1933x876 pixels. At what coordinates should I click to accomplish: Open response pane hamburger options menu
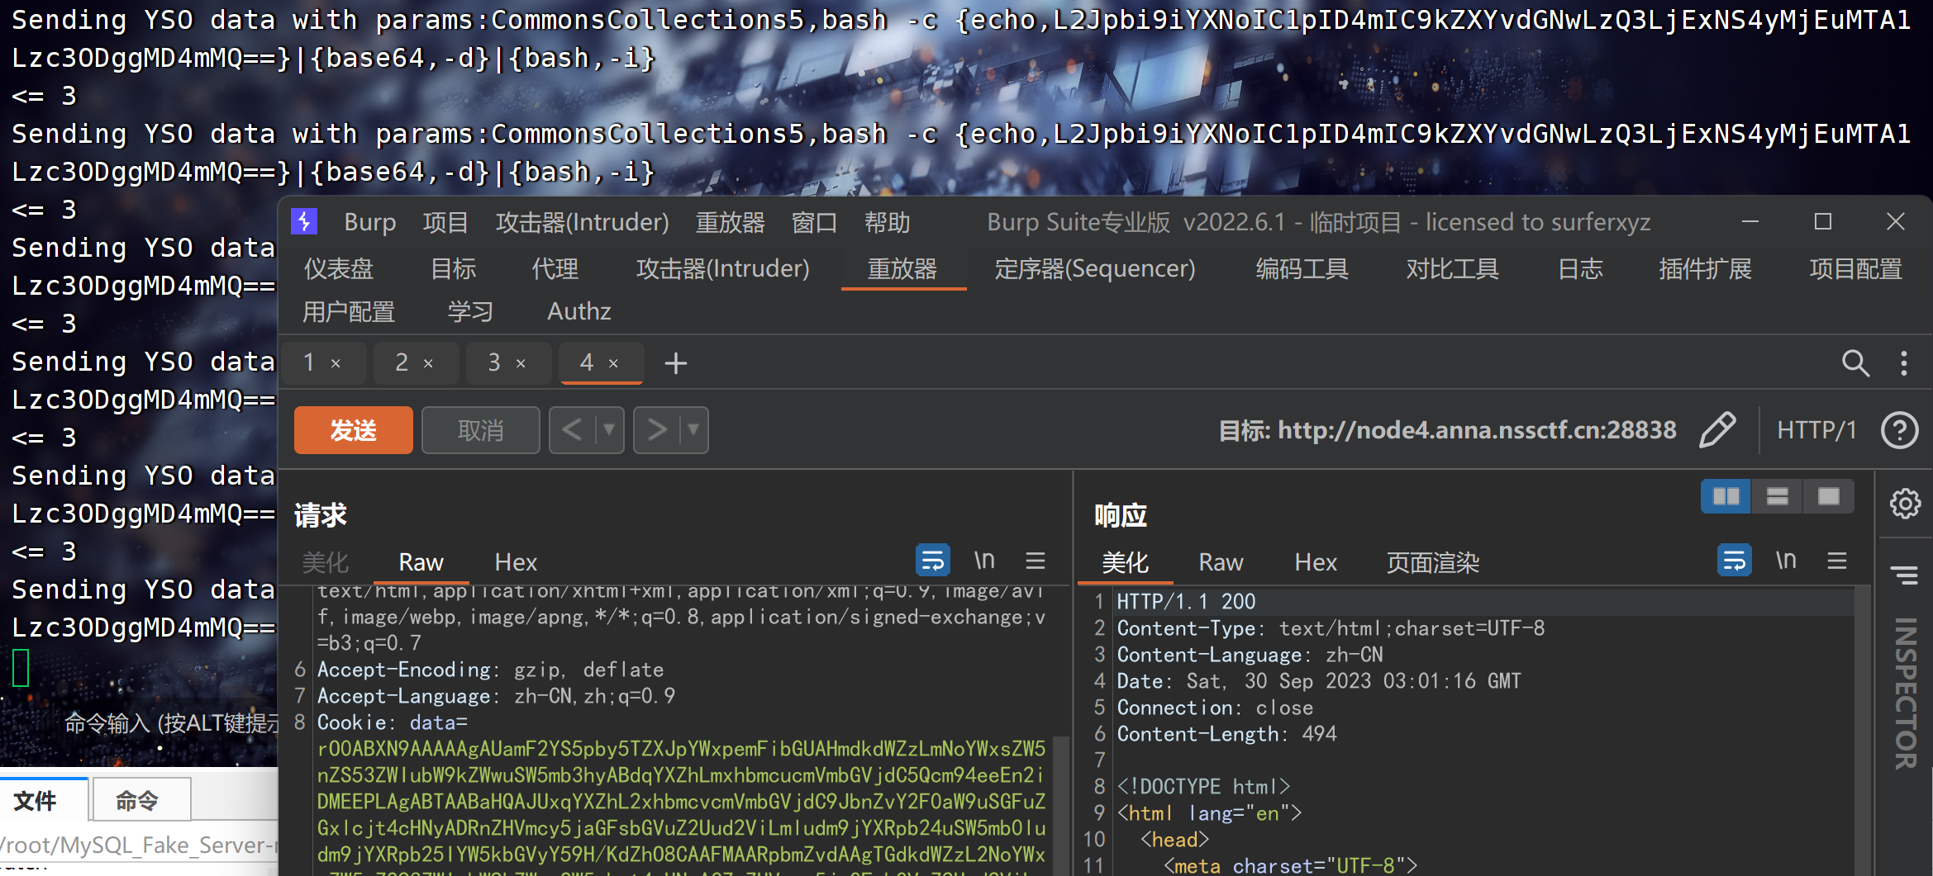tap(1837, 561)
